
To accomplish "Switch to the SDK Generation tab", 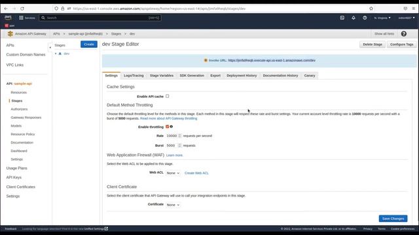I will [x=192, y=76].
